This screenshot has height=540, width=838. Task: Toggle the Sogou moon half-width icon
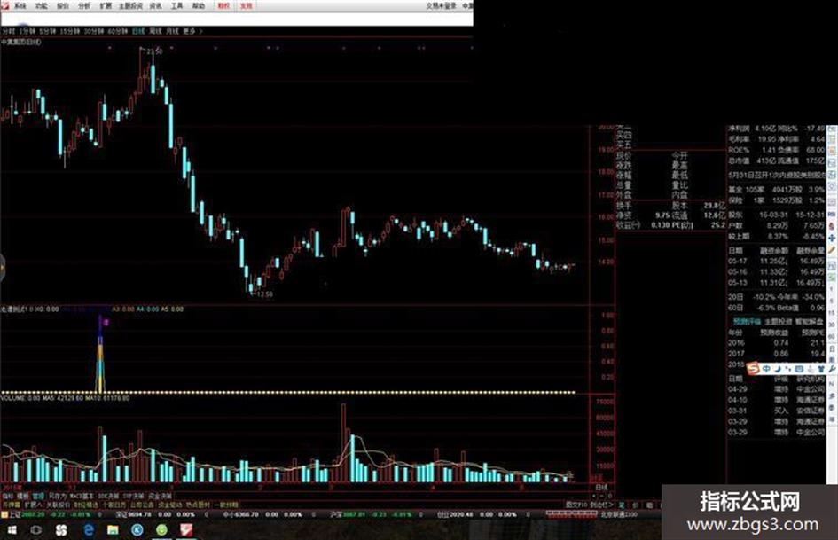click(x=778, y=369)
